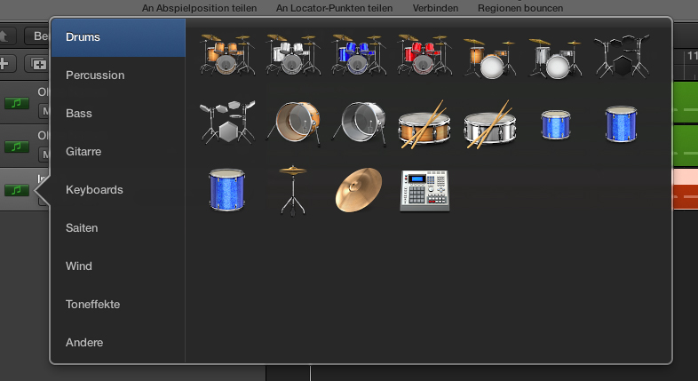Select the orange drum kit icon

pos(227,55)
